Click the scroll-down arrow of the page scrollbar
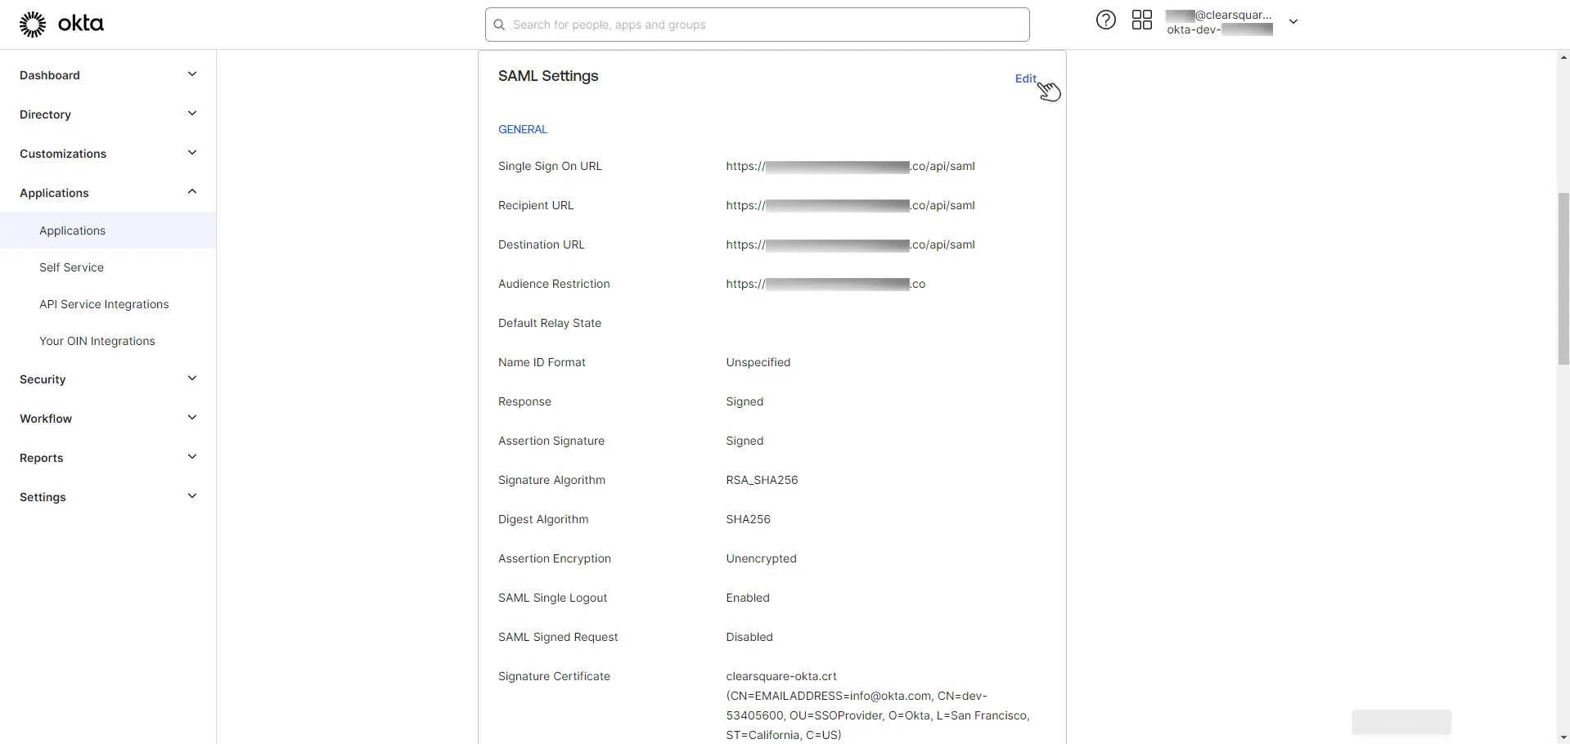This screenshot has height=744, width=1570. point(1563,737)
